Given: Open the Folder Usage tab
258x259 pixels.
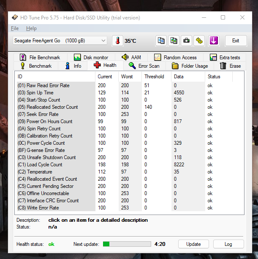Looking at the screenshot, I should (x=190, y=66).
